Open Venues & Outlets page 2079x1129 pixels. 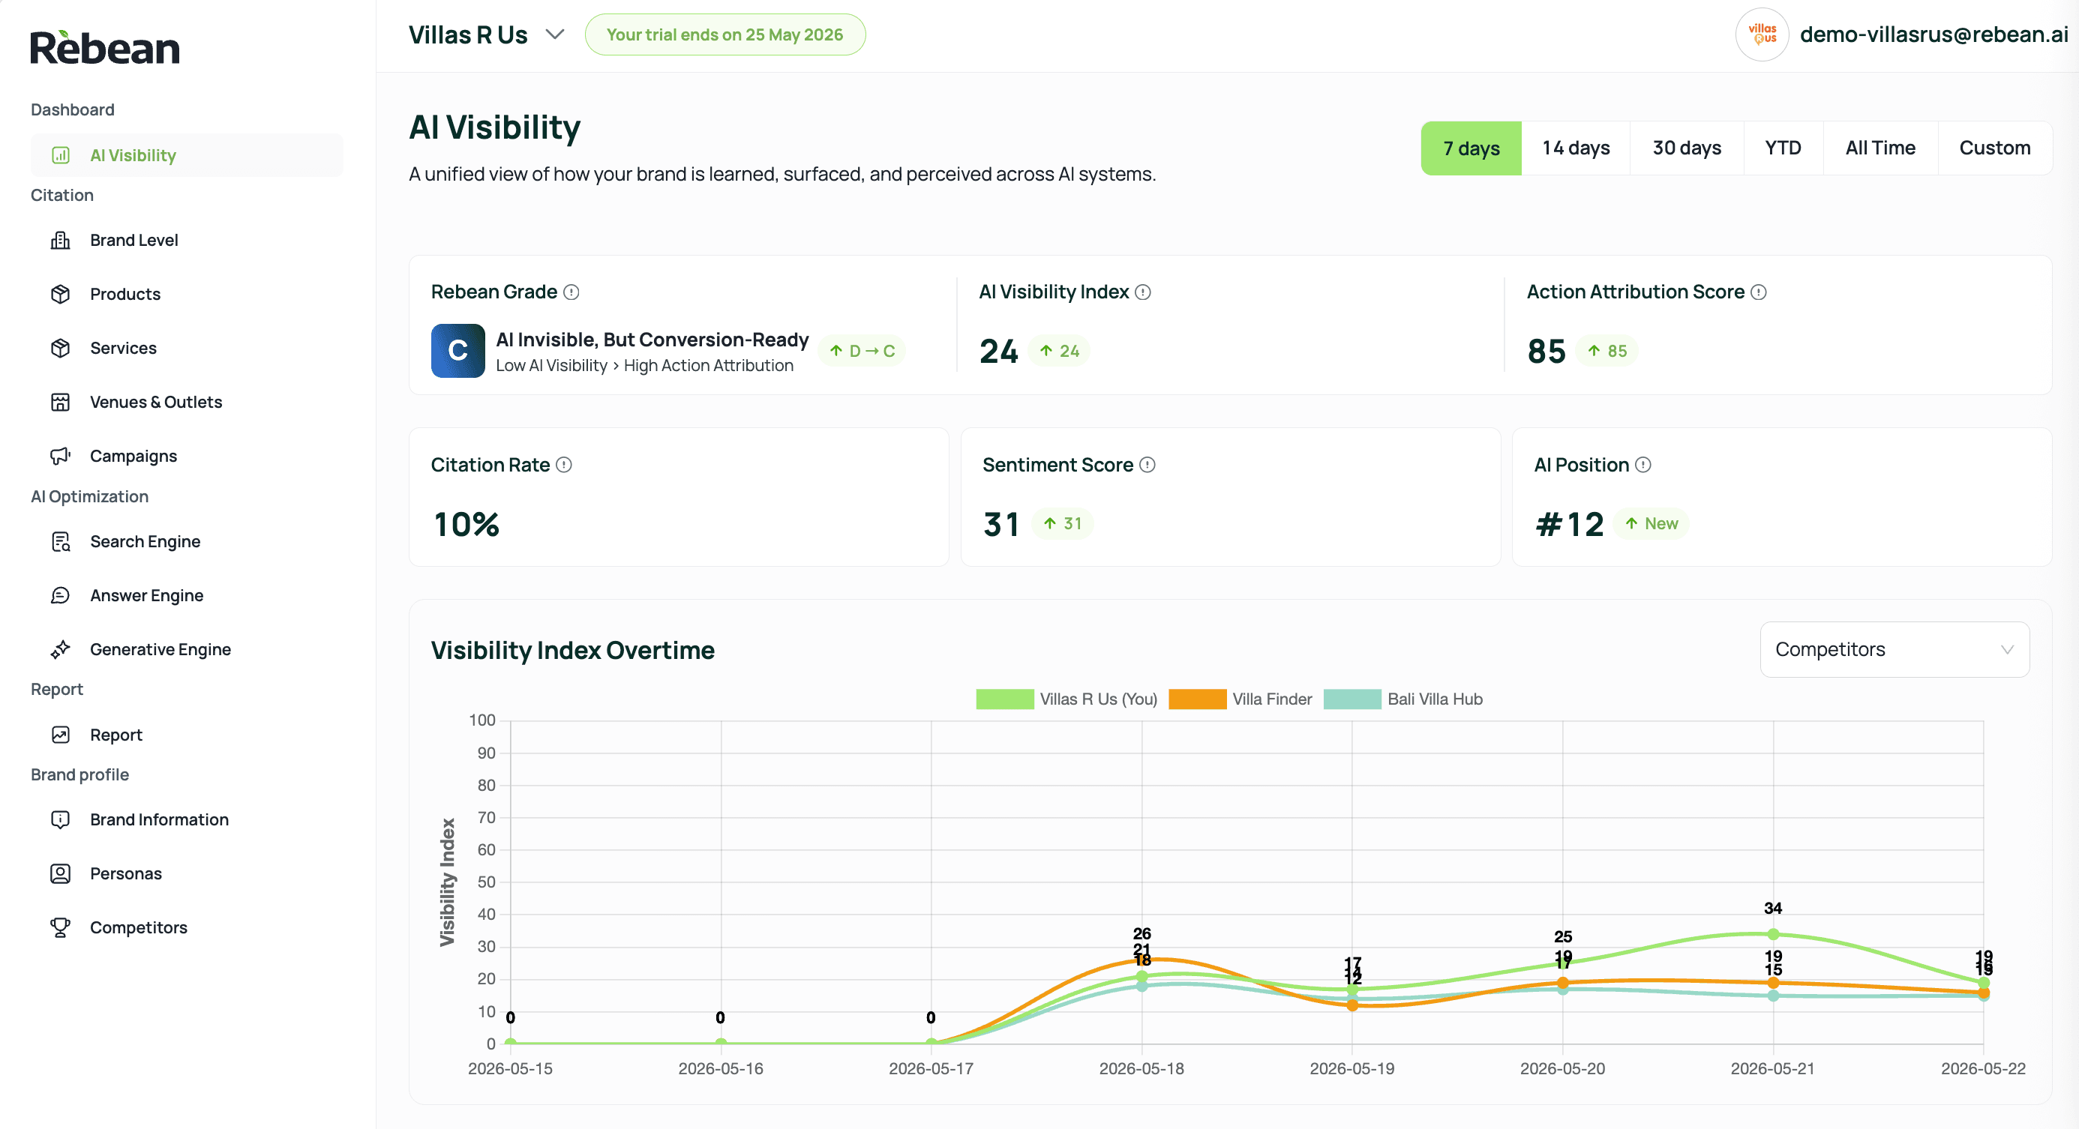(187, 403)
